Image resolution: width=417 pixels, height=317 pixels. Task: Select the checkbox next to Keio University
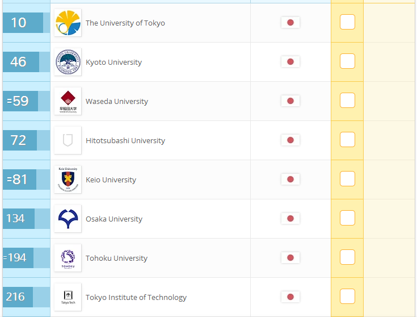[347, 178]
